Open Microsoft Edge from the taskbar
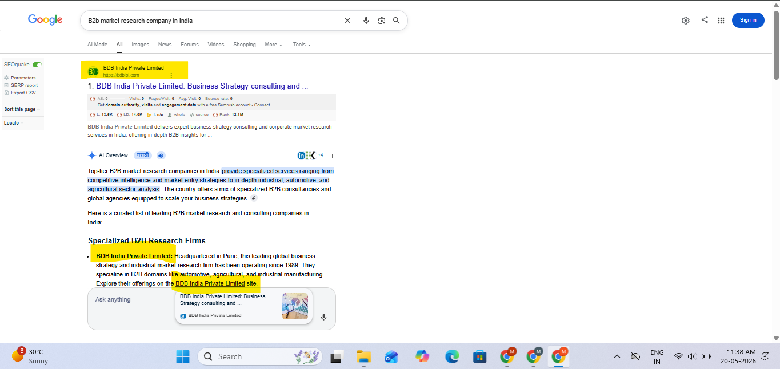The width and height of the screenshot is (780, 369). pos(452,356)
